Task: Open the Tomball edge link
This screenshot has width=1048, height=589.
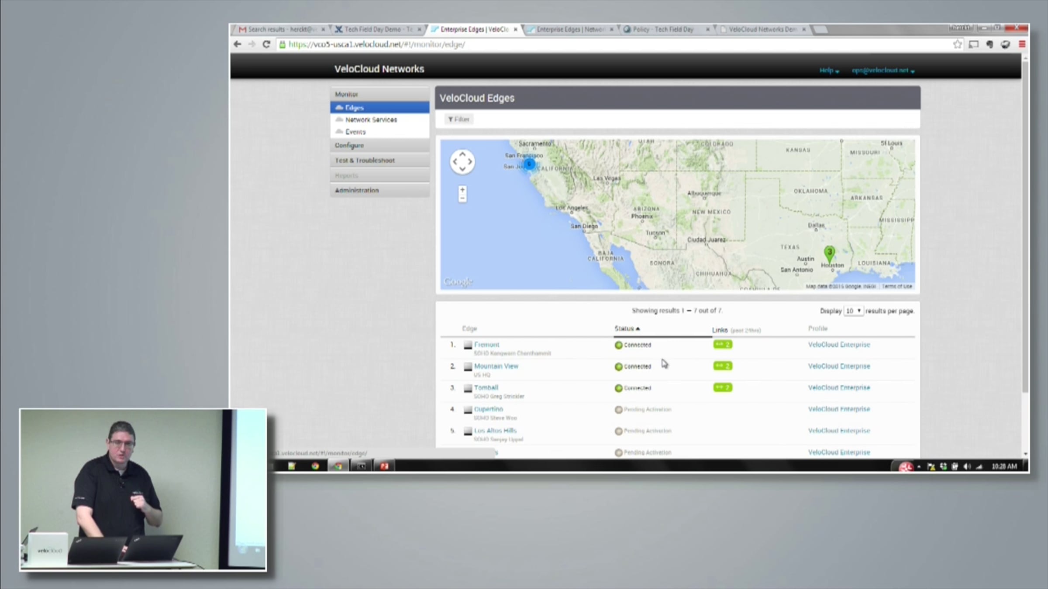Action: (486, 387)
